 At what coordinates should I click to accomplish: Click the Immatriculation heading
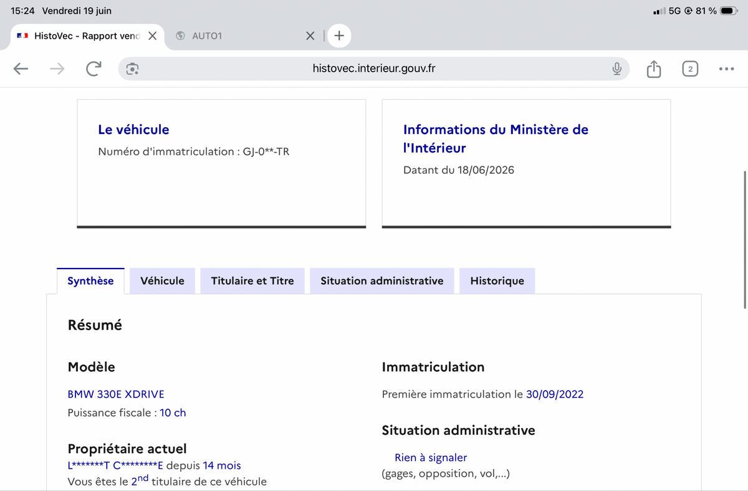pyautogui.click(x=433, y=367)
